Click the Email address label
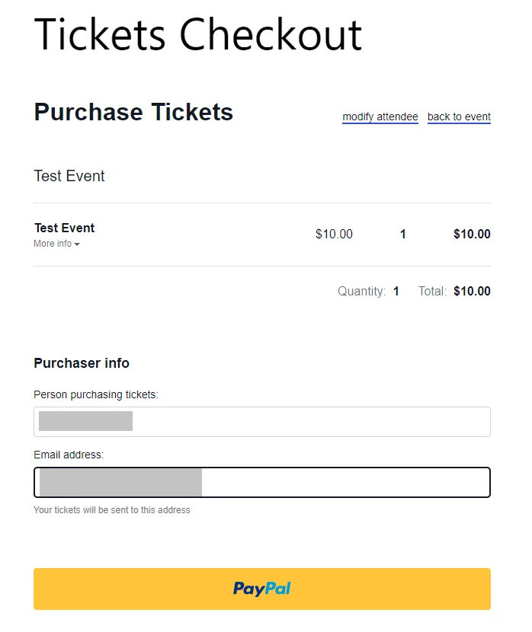Screen dimensions: 532x632 (x=69, y=455)
